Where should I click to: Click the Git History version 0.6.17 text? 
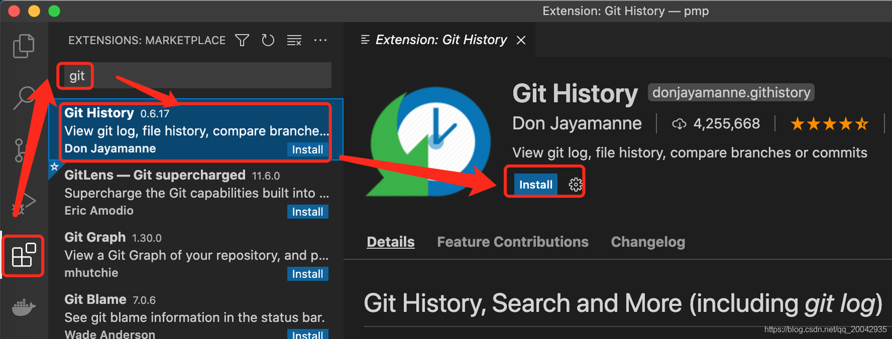click(156, 113)
